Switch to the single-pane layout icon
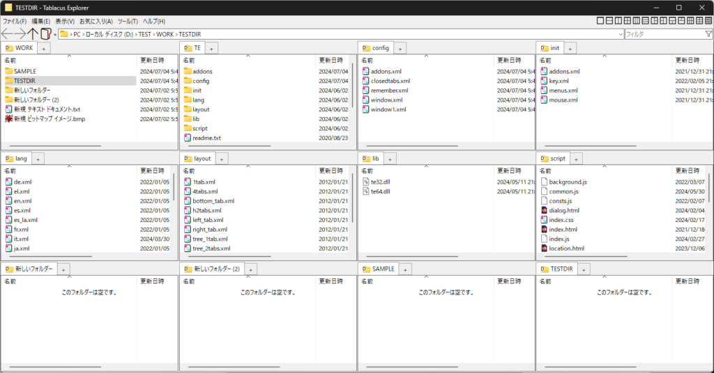Viewport: 714px width, 373px height. pyautogui.click(x=600, y=21)
